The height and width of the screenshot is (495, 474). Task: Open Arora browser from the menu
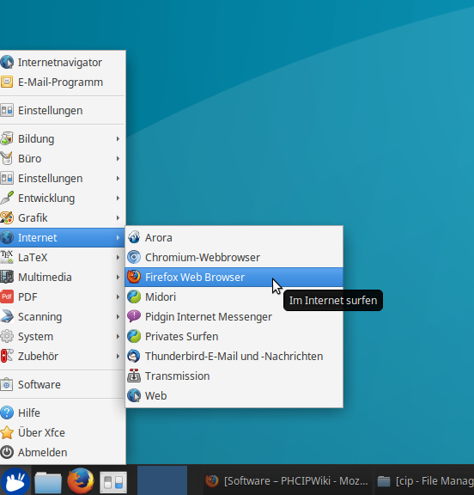coord(234,237)
